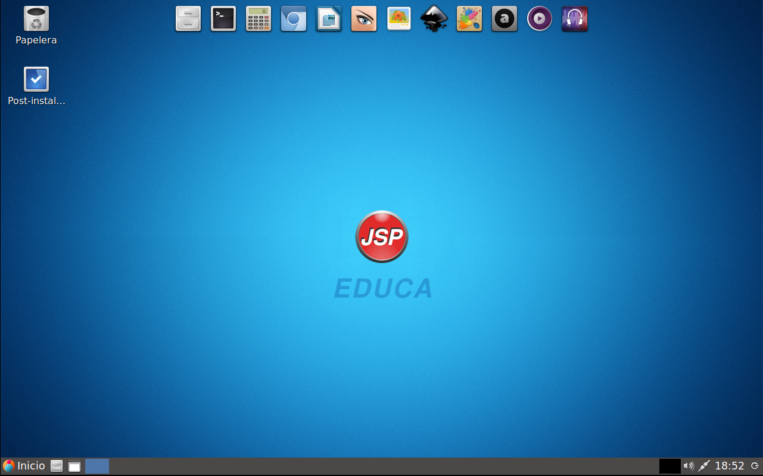Open the LibreOffice Writer document icon
The width and height of the screenshot is (763, 476).
pos(329,19)
